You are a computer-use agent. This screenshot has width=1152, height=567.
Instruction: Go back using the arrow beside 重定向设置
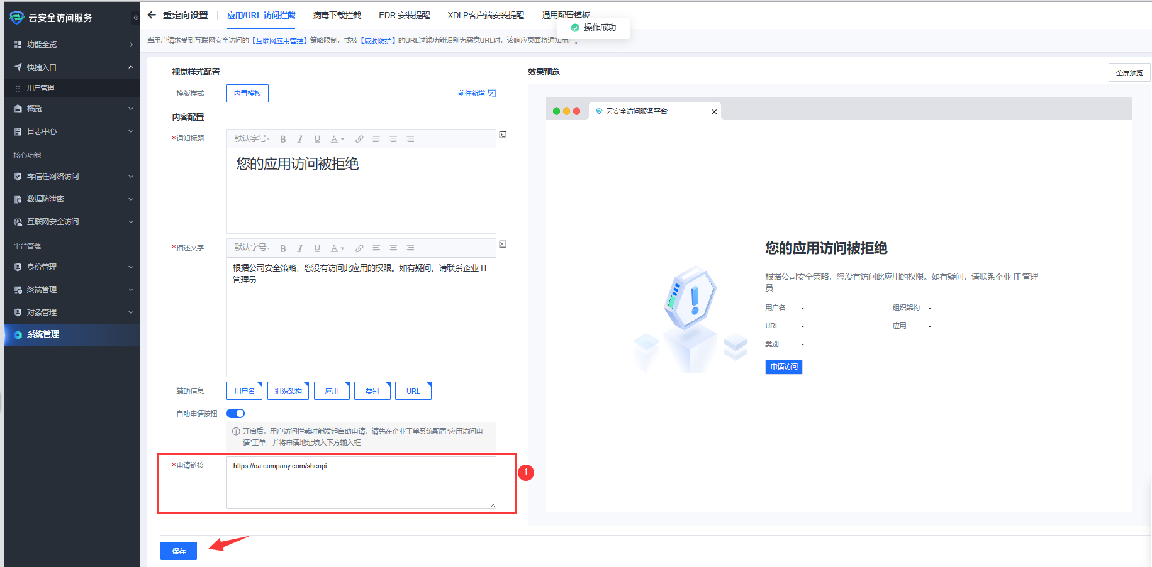pyautogui.click(x=152, y=15)
